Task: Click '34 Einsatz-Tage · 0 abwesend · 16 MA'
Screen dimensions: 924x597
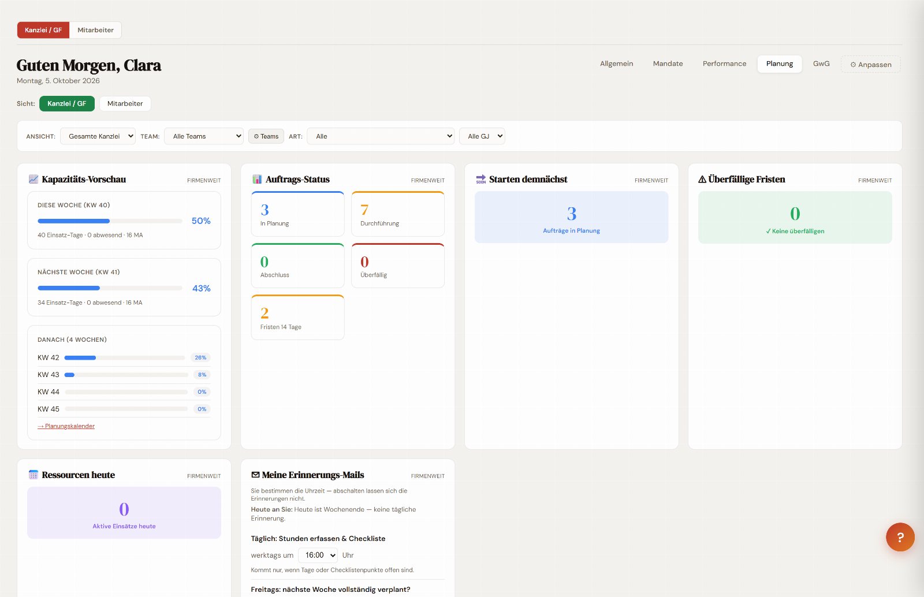Action: click(x=90, y=303)
